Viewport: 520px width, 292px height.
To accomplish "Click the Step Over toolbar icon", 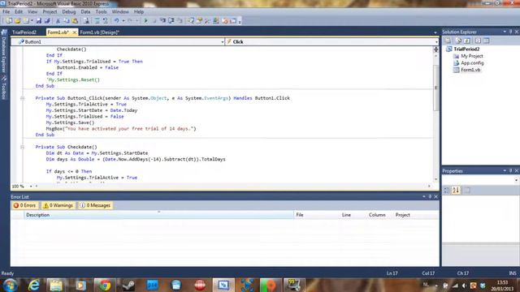I will (x=171, y=21).
